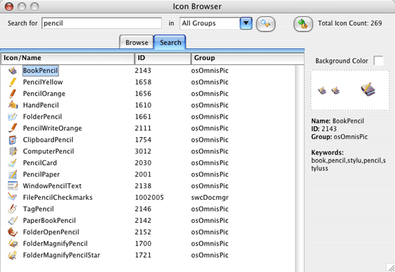Click ID value 1658

pos(143,82)
